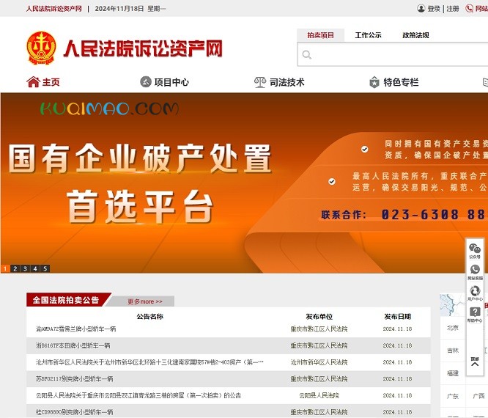Click 云阳县人民法院 in 发布单位 column
488x418 pixels.
[x=319, y=395]
